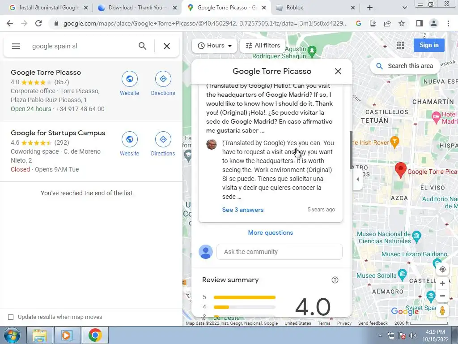The image size is (458, 344).
Task: Open the Chrome profile avatar
Action: 434,23
